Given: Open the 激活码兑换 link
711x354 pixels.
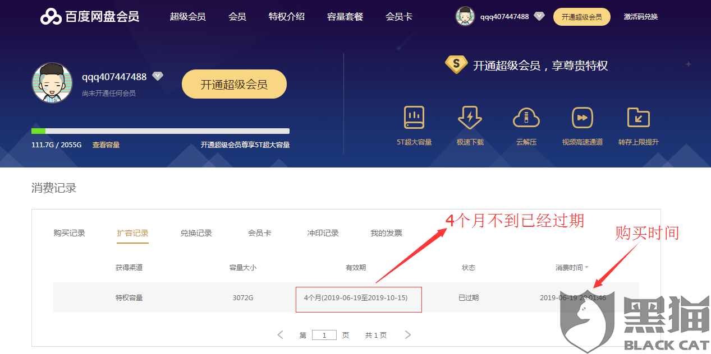Looking at the screenshot, I should click(x=641, y=17).
